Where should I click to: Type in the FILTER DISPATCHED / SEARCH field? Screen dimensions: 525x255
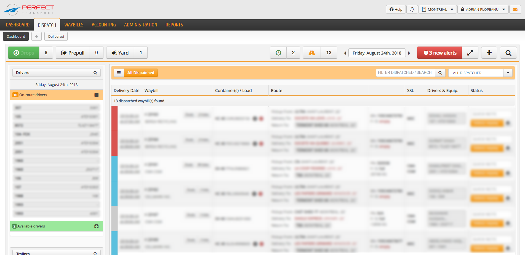405,72
